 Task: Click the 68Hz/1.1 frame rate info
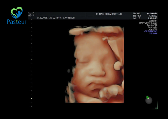click(x=152, y=21)
